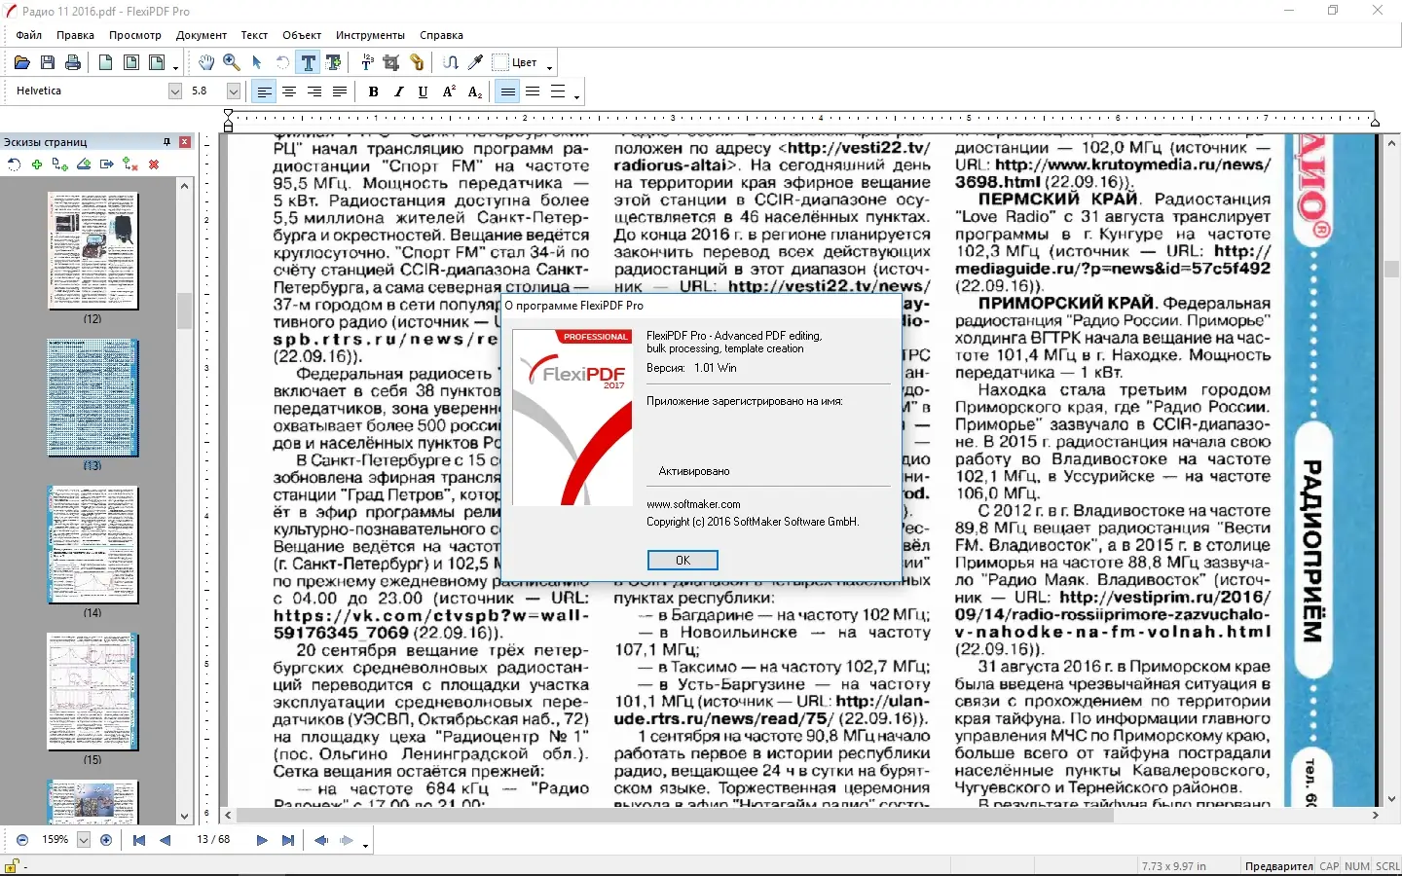Toggle italic formatting
This screenshot has height=876, width=1402.
click(398, 91)
